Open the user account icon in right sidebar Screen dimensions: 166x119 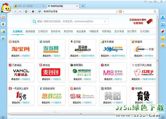point(163,17)
